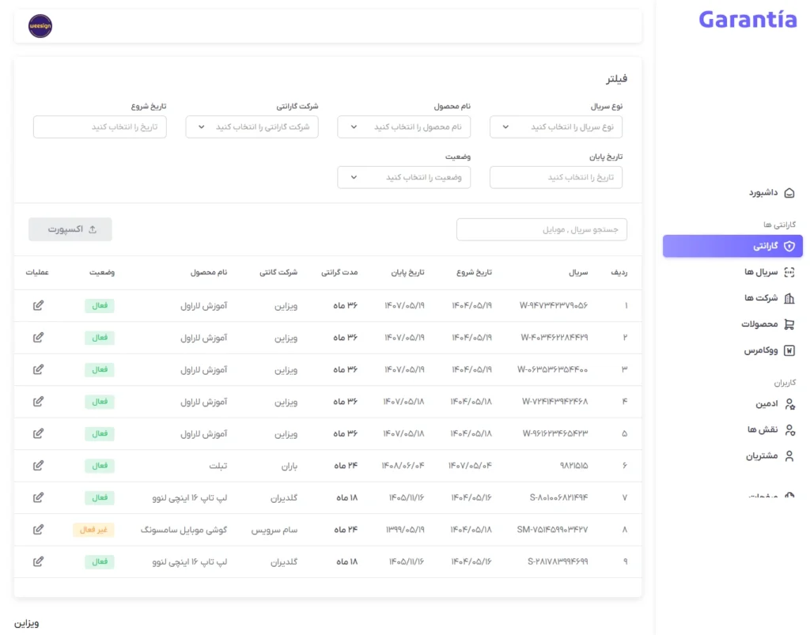Click the shopping cart products icon
810x635 pixels.
click(789, 324)
